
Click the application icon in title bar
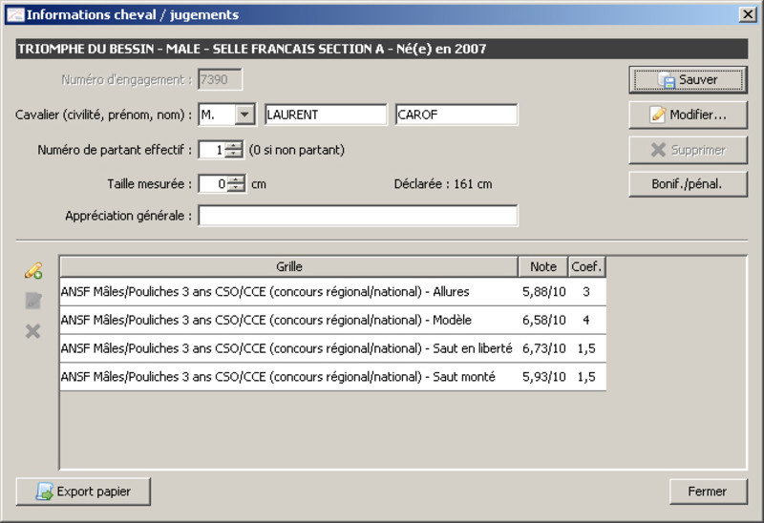pos(15,14)
